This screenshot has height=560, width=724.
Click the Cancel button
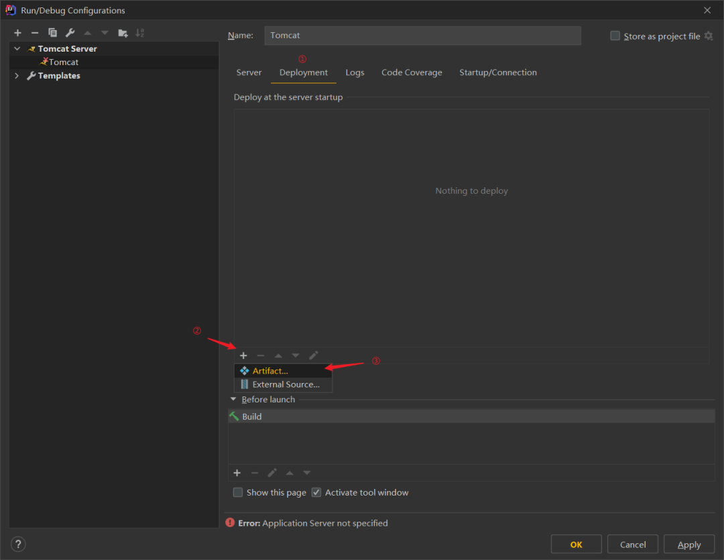pyautogui.click(x=633, y=545)
